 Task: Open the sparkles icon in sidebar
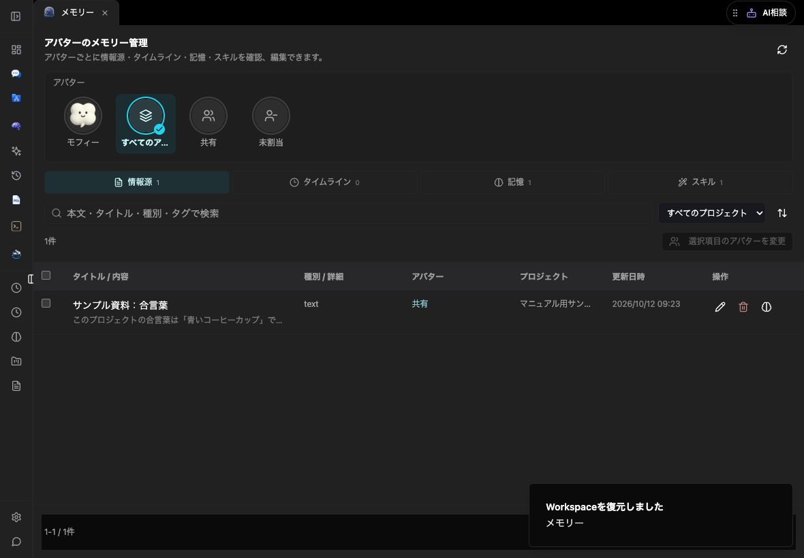click(x=16, y=151)
